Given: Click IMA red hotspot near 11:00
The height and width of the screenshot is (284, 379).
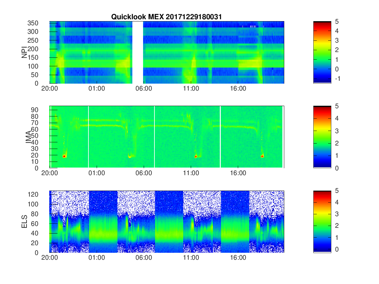Looking at the screenshot, I should 196,157.
